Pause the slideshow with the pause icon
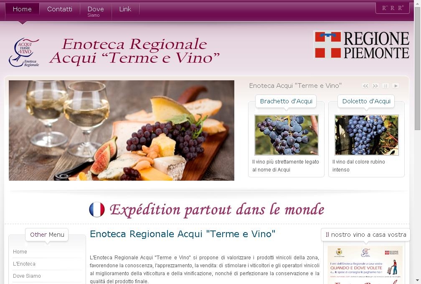The width and height of the screenshot is (421, 284). 385,86
